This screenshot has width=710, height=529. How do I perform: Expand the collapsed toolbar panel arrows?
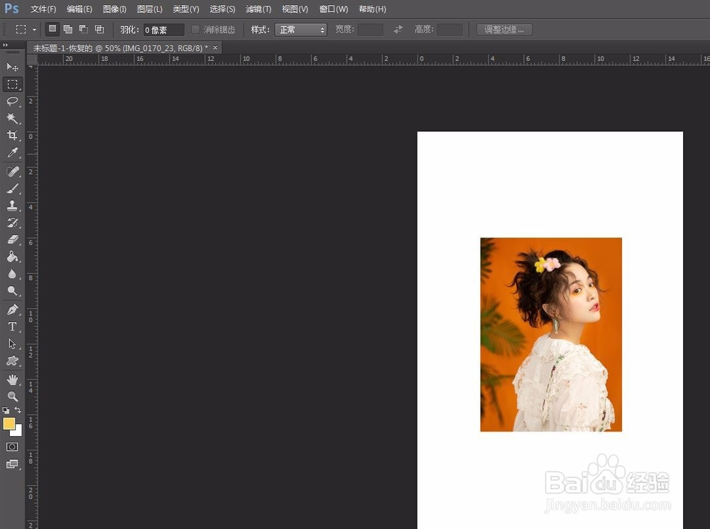point(6,45)
